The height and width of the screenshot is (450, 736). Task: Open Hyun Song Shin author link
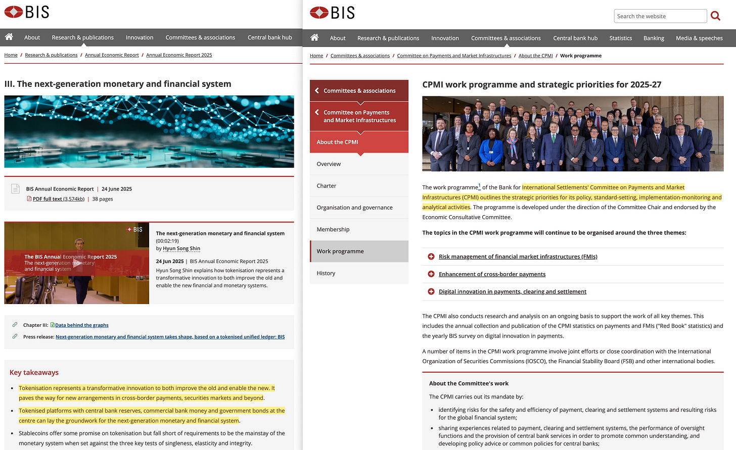click(x=181, y=248)
